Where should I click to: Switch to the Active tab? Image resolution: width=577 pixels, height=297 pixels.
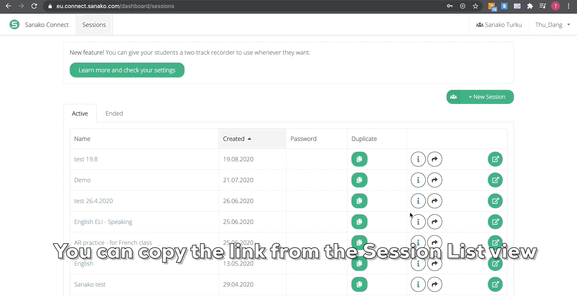(x=80, y=113)
